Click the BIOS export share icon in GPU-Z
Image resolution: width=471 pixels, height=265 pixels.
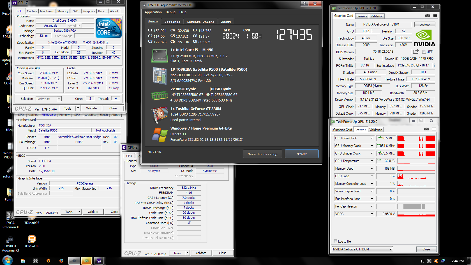pos(416,52)
